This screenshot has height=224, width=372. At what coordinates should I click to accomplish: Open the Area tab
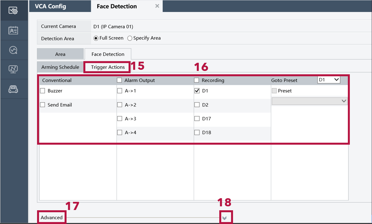[60, 54]
